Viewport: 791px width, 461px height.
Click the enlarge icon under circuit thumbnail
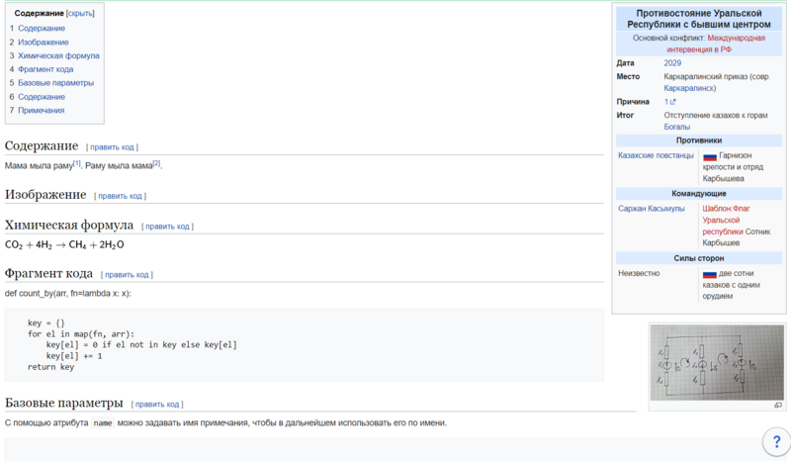click(x=777, y=406)
